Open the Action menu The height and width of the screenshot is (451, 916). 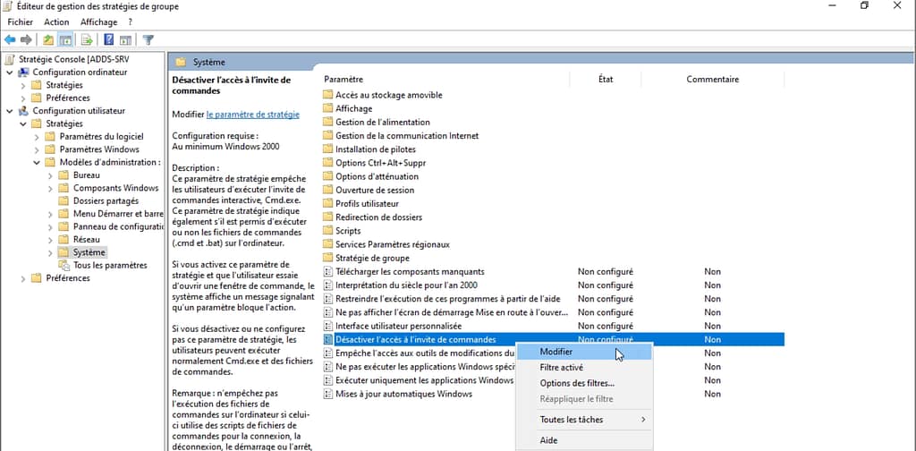click(56, 21)
